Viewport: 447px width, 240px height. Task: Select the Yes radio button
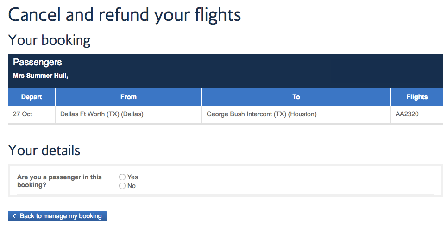[x=122, y=177]
